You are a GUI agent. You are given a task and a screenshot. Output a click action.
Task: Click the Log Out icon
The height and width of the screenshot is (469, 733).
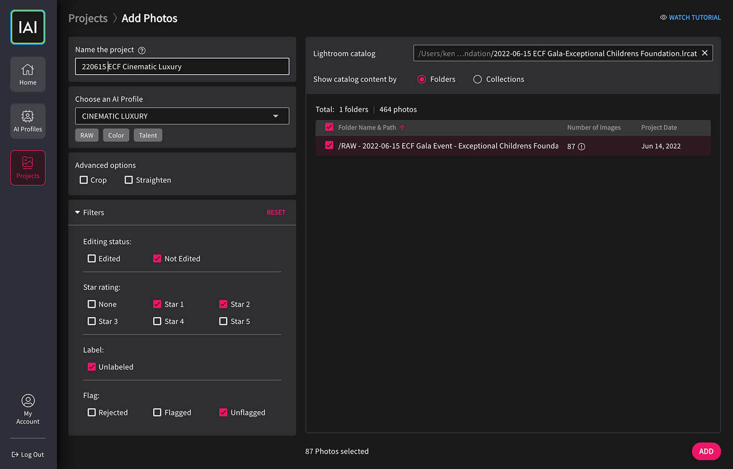pos(15,454)
